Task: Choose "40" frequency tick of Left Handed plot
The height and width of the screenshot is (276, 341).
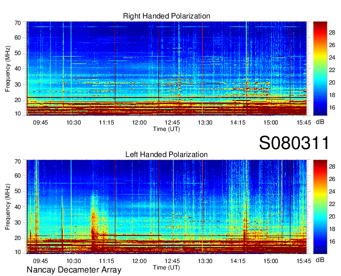Action: click(18, 207)
